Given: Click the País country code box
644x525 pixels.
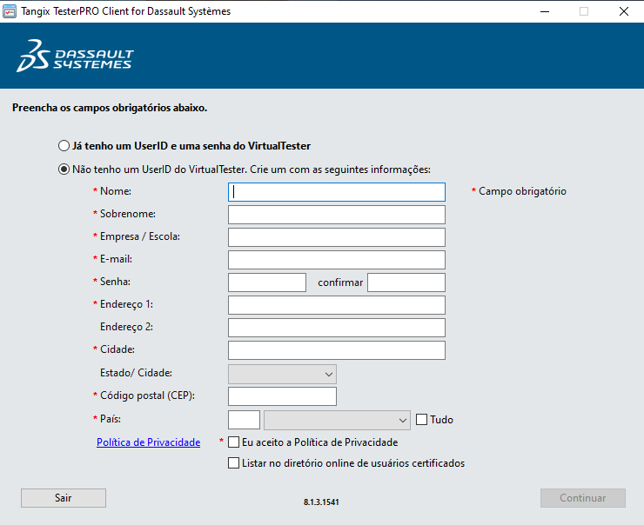Looking at the screenshot, I should [244, 420].
